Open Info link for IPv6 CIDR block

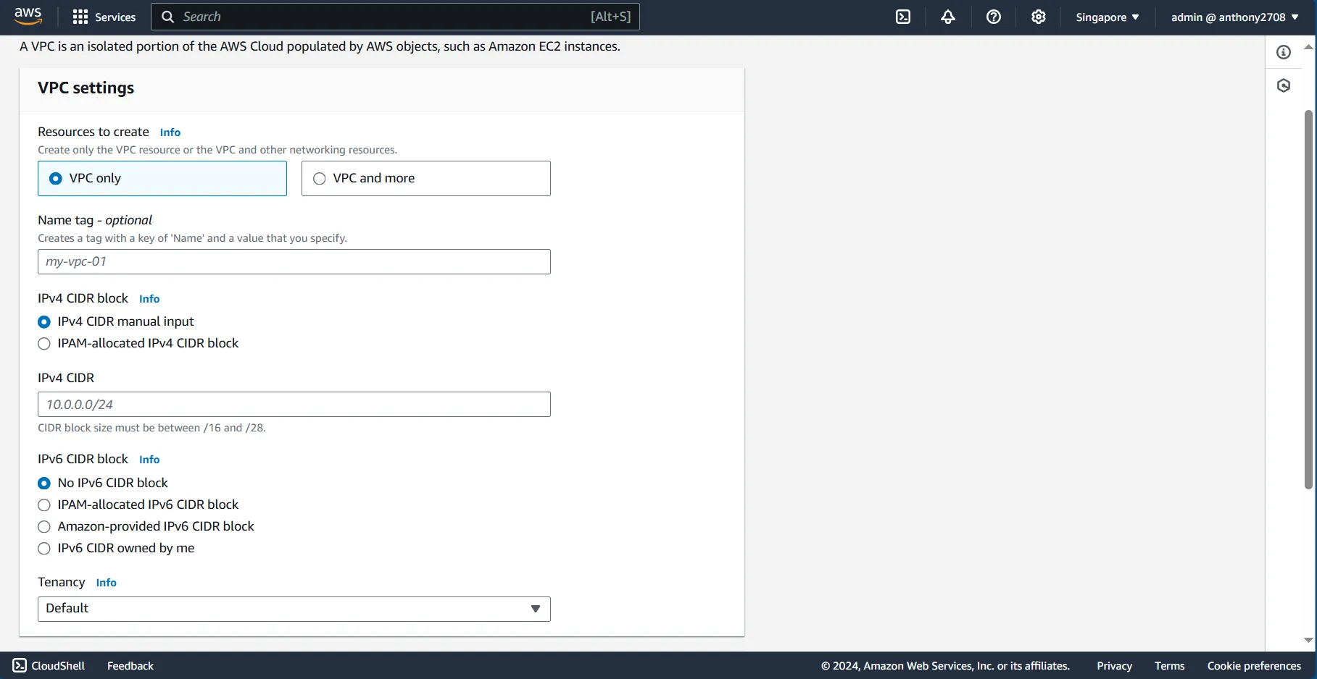coord(149,460)
